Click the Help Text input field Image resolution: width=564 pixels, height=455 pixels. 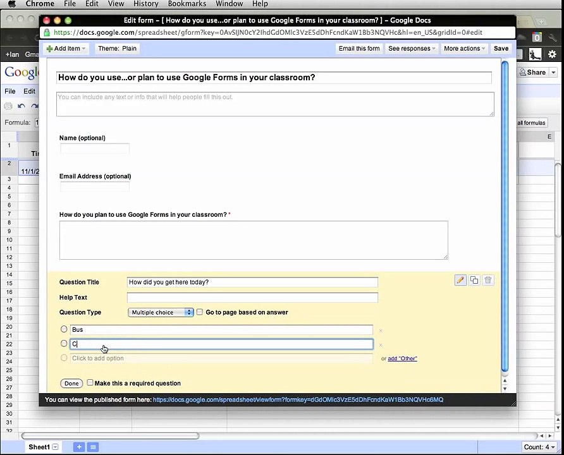[252, 298]
